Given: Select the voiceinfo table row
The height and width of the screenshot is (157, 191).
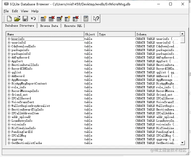Looking at the screenshot, I should pos(93,124).
